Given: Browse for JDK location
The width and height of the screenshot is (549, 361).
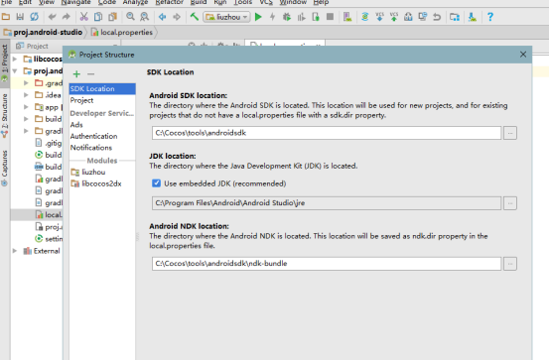Looking at the screenshot, I should pos(510,203).
